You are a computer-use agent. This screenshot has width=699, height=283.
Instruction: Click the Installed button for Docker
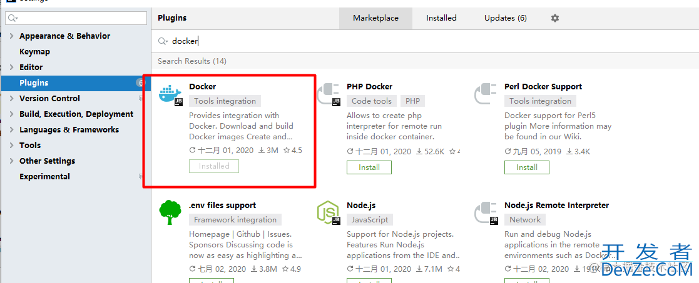pos(214,166)
